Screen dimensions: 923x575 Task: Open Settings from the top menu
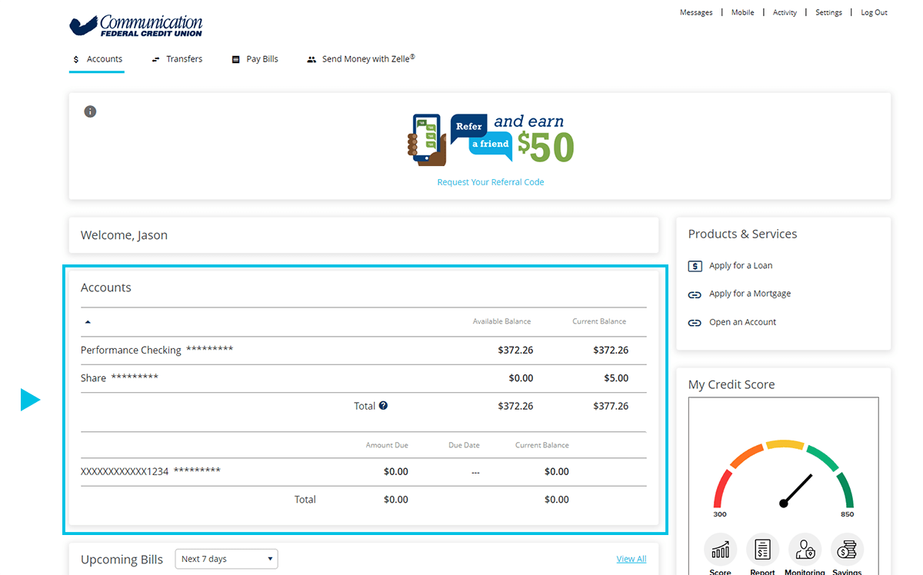pos(828,12)
